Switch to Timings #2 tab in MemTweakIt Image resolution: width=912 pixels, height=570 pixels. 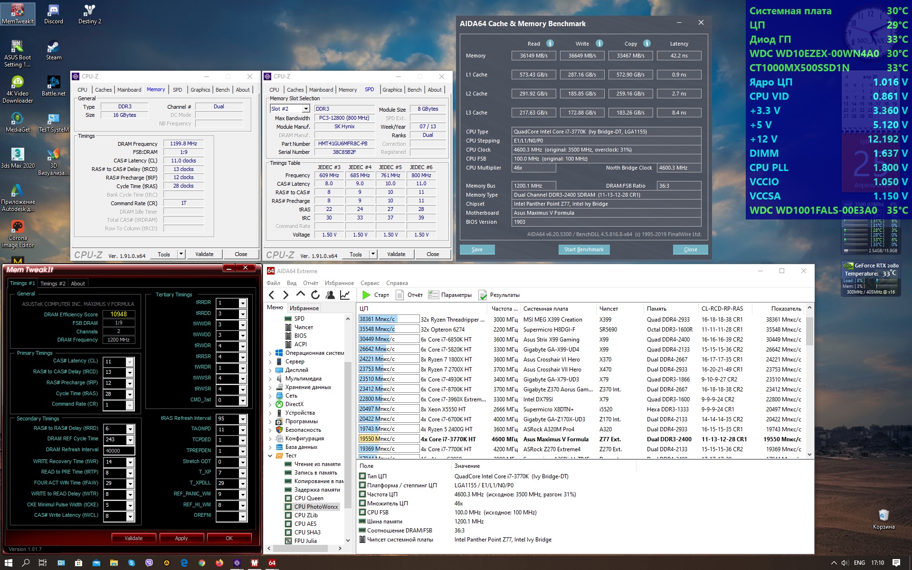point(53,284)
